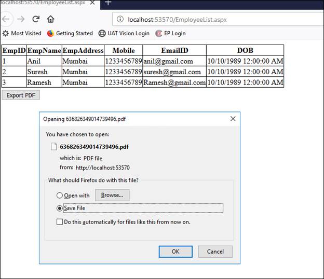
Task: Select the name cell 'Suresh'
Action: (x=44, y=72)
